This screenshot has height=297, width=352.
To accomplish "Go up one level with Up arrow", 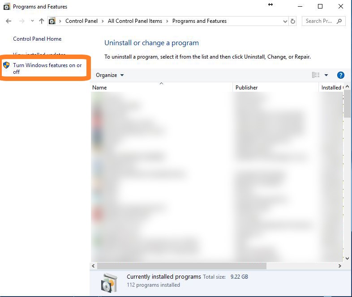I will point(42,21).
